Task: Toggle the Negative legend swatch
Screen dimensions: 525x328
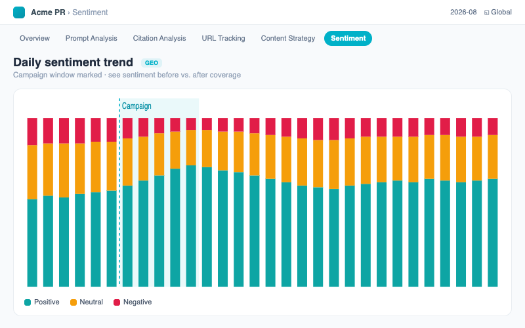Action: tap(117, 302)
